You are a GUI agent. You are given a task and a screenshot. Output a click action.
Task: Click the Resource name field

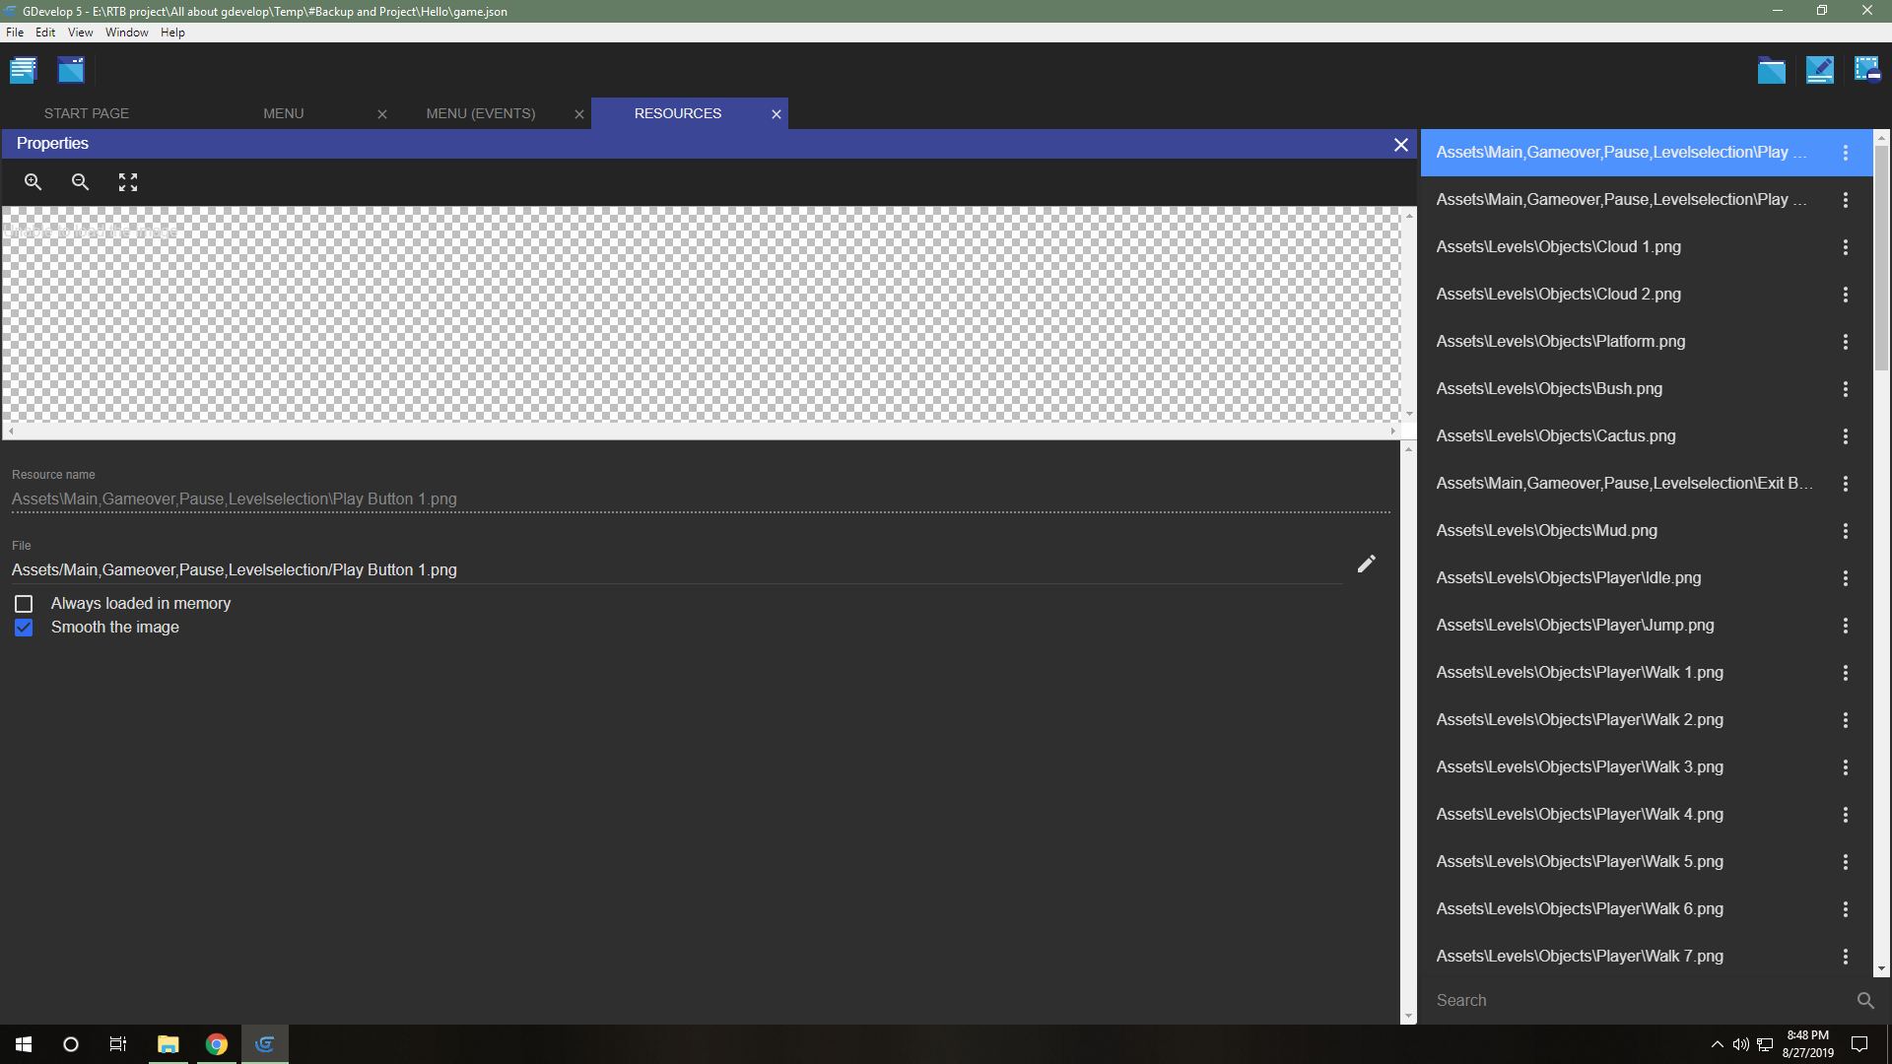point(701,499)
